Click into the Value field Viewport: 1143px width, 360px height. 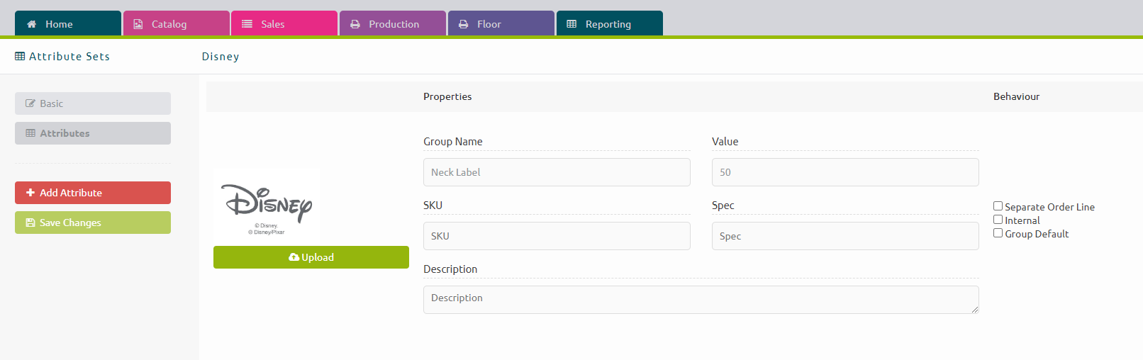845,172
